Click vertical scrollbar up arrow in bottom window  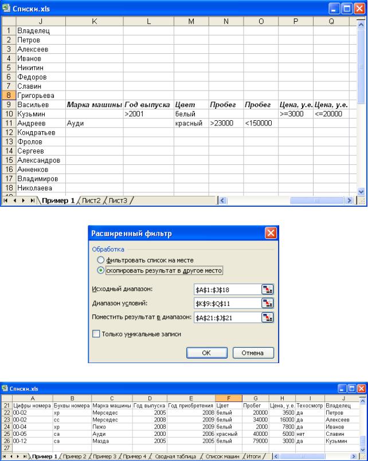[362, 400]
